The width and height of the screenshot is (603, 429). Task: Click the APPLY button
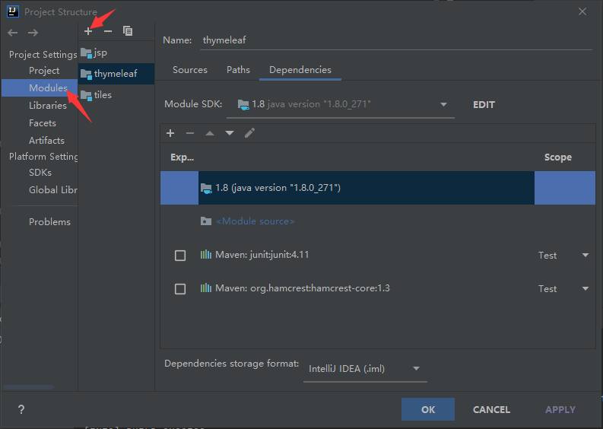[560, 409]
